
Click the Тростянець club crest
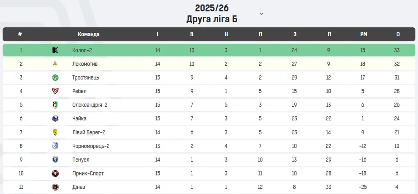pyautogui.click(x=55, y=77)
